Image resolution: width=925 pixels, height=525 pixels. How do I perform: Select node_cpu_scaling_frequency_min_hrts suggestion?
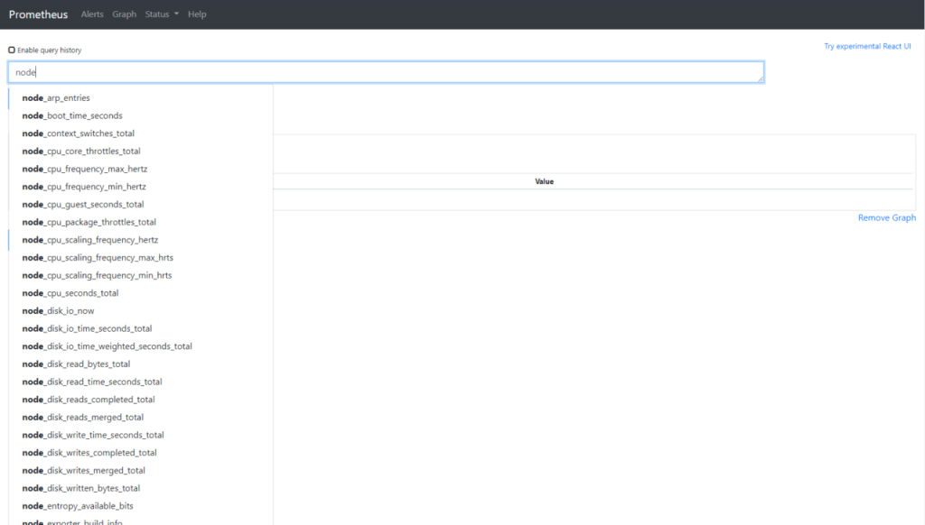(x=141, y=275)
